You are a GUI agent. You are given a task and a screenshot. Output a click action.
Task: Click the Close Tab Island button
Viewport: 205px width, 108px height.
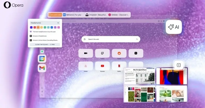point(45,45)
